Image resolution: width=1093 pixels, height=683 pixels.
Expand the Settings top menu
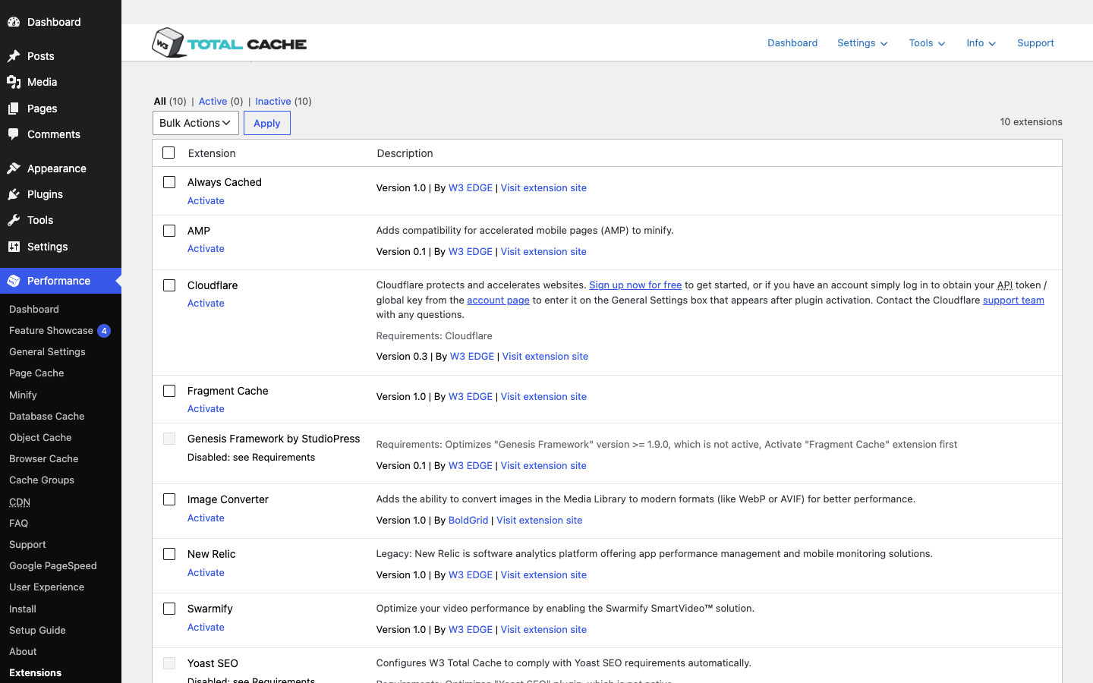click(x=862, y=43)
